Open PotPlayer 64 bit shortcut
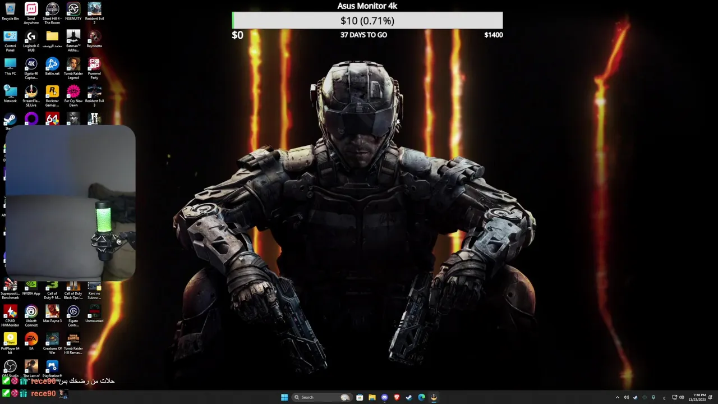 coord(10,343)
